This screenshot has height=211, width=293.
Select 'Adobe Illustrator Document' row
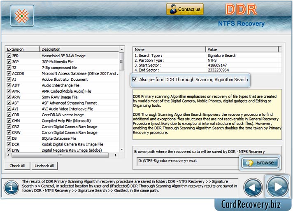tap(62, 79)
